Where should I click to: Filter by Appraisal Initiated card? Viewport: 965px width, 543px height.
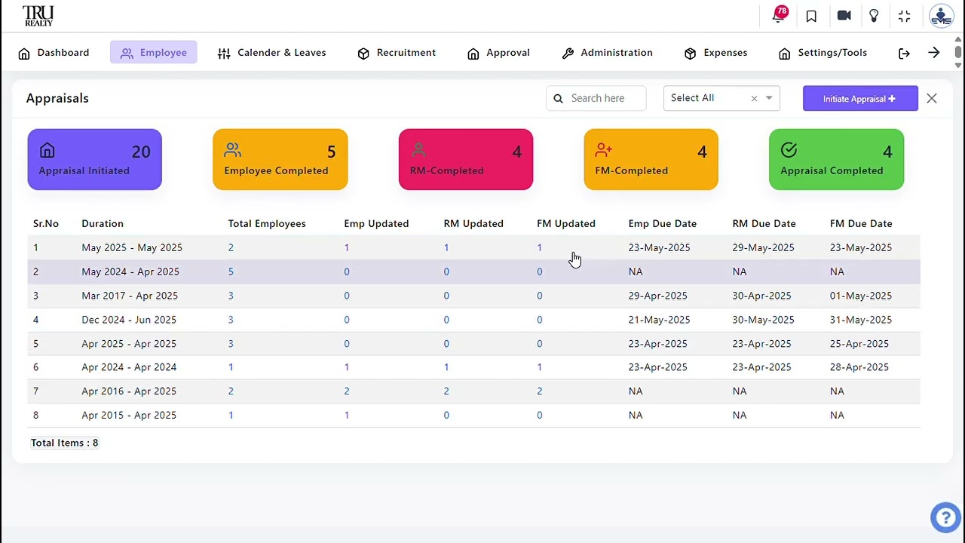coord(95,159)
